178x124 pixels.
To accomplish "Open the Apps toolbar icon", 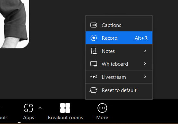I will pos(29,108).
